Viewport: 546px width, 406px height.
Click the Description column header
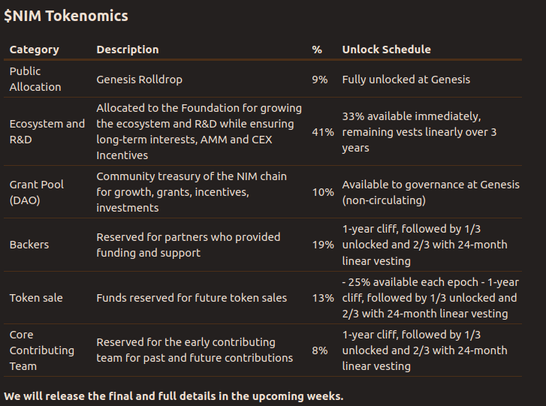click(128, 50)
